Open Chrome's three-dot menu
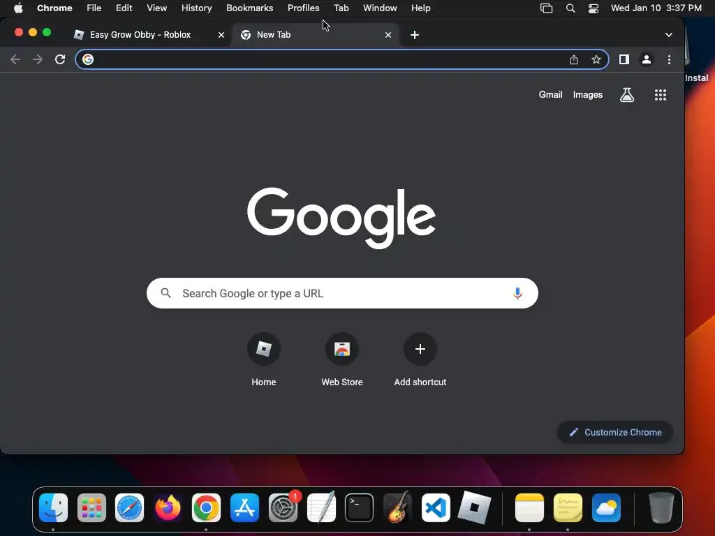This screenshot has height=536, width=715. click(x=669, y=59)
